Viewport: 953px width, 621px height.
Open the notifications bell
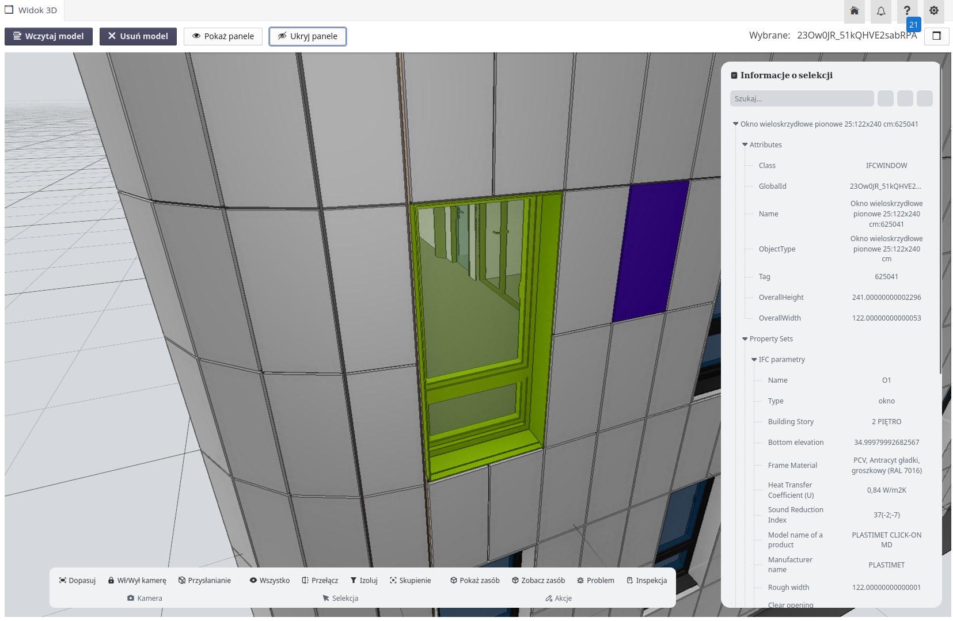pyautogui.click(x=880, y=11)
